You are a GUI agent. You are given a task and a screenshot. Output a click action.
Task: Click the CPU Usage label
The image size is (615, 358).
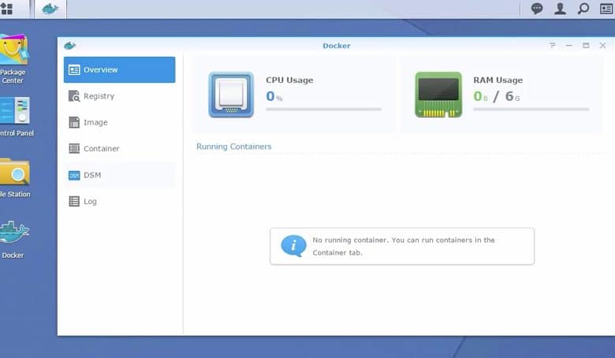[289, 80]
